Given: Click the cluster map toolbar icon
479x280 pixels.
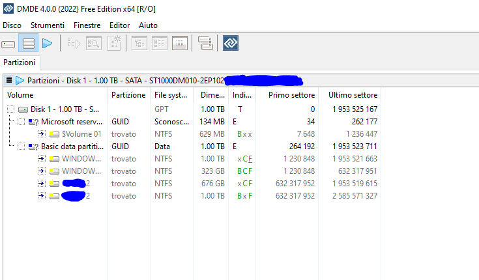Looking at the screenshot, I should [205, 43].
